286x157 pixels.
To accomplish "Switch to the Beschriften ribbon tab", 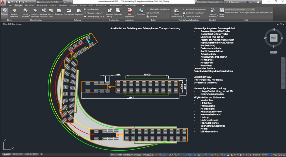I will point(30,6).
